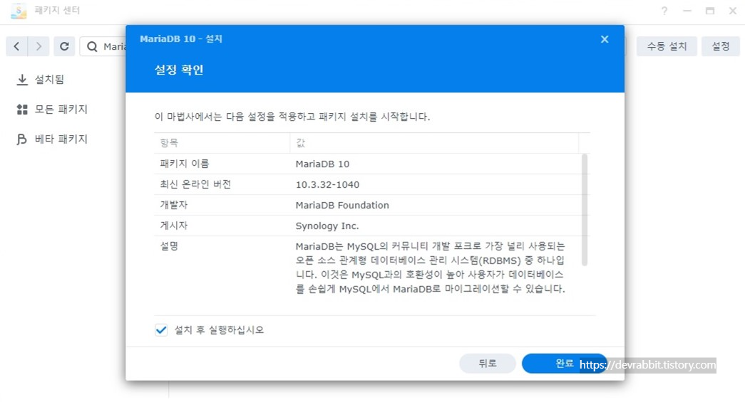Click the 베타 패키지 beta icon
This screenshot has height=402, width=745.
pyautogui.click(x=22, y=139)
